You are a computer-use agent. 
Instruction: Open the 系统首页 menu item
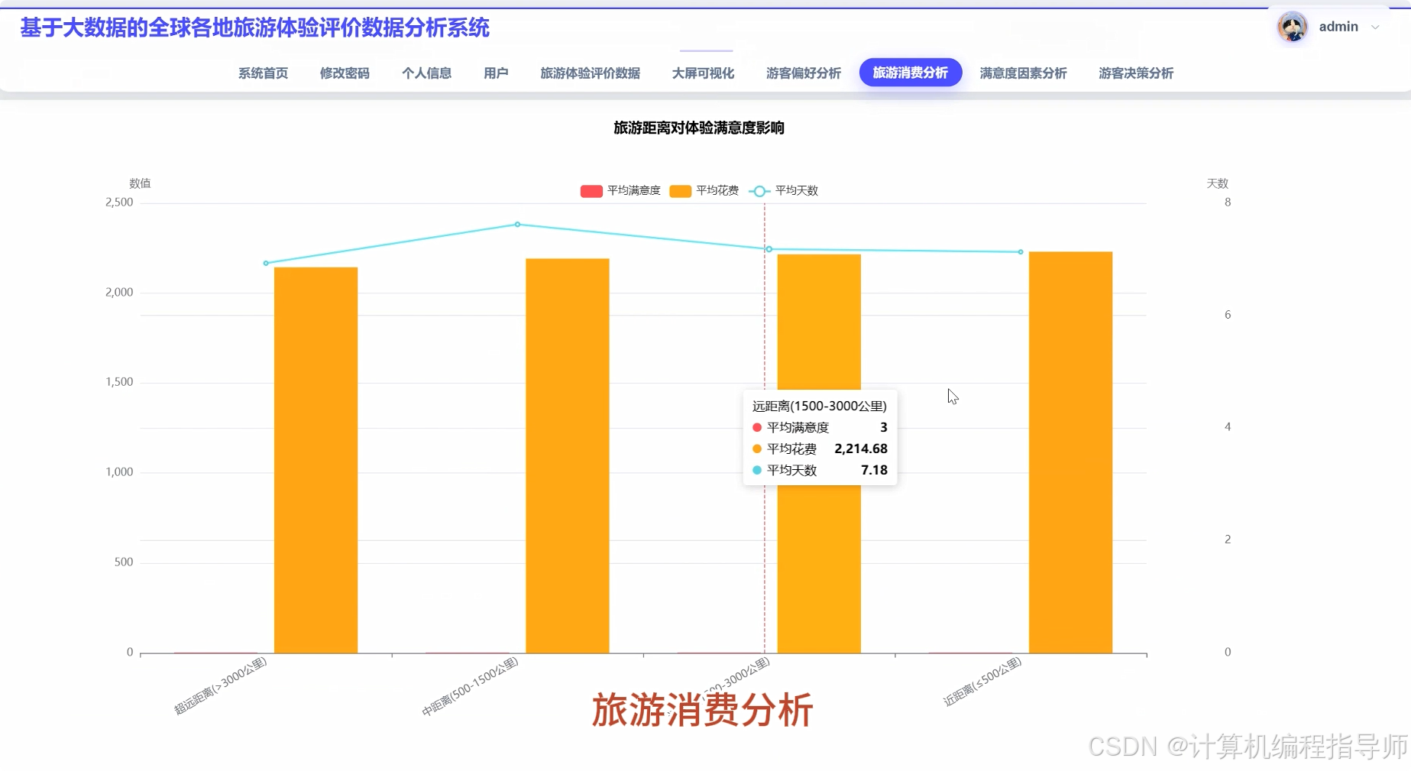pos(262,73)
